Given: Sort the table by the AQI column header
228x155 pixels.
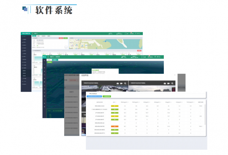Looking at the screenshot, I should [x=115, y=102].
